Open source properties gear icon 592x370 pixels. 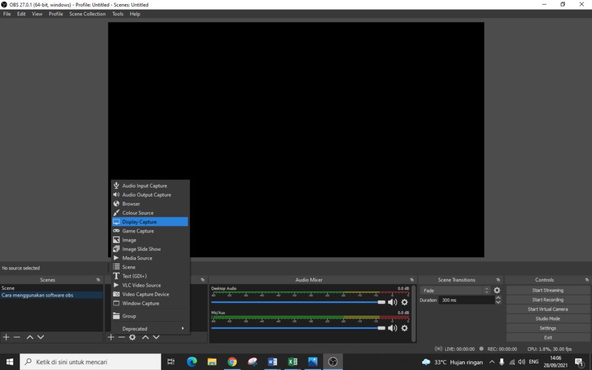pyautogui.click(x=132, y=337)
